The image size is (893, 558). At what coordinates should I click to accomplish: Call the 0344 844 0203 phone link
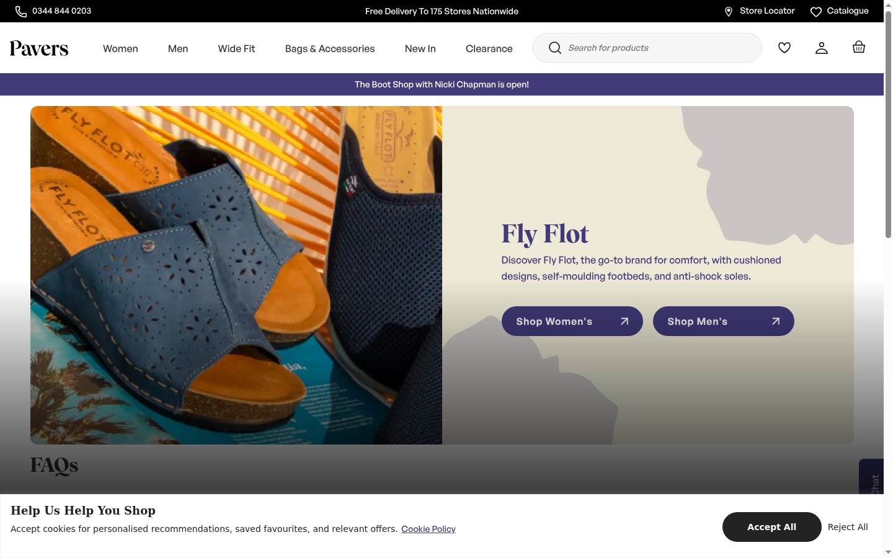coord(62,11)
